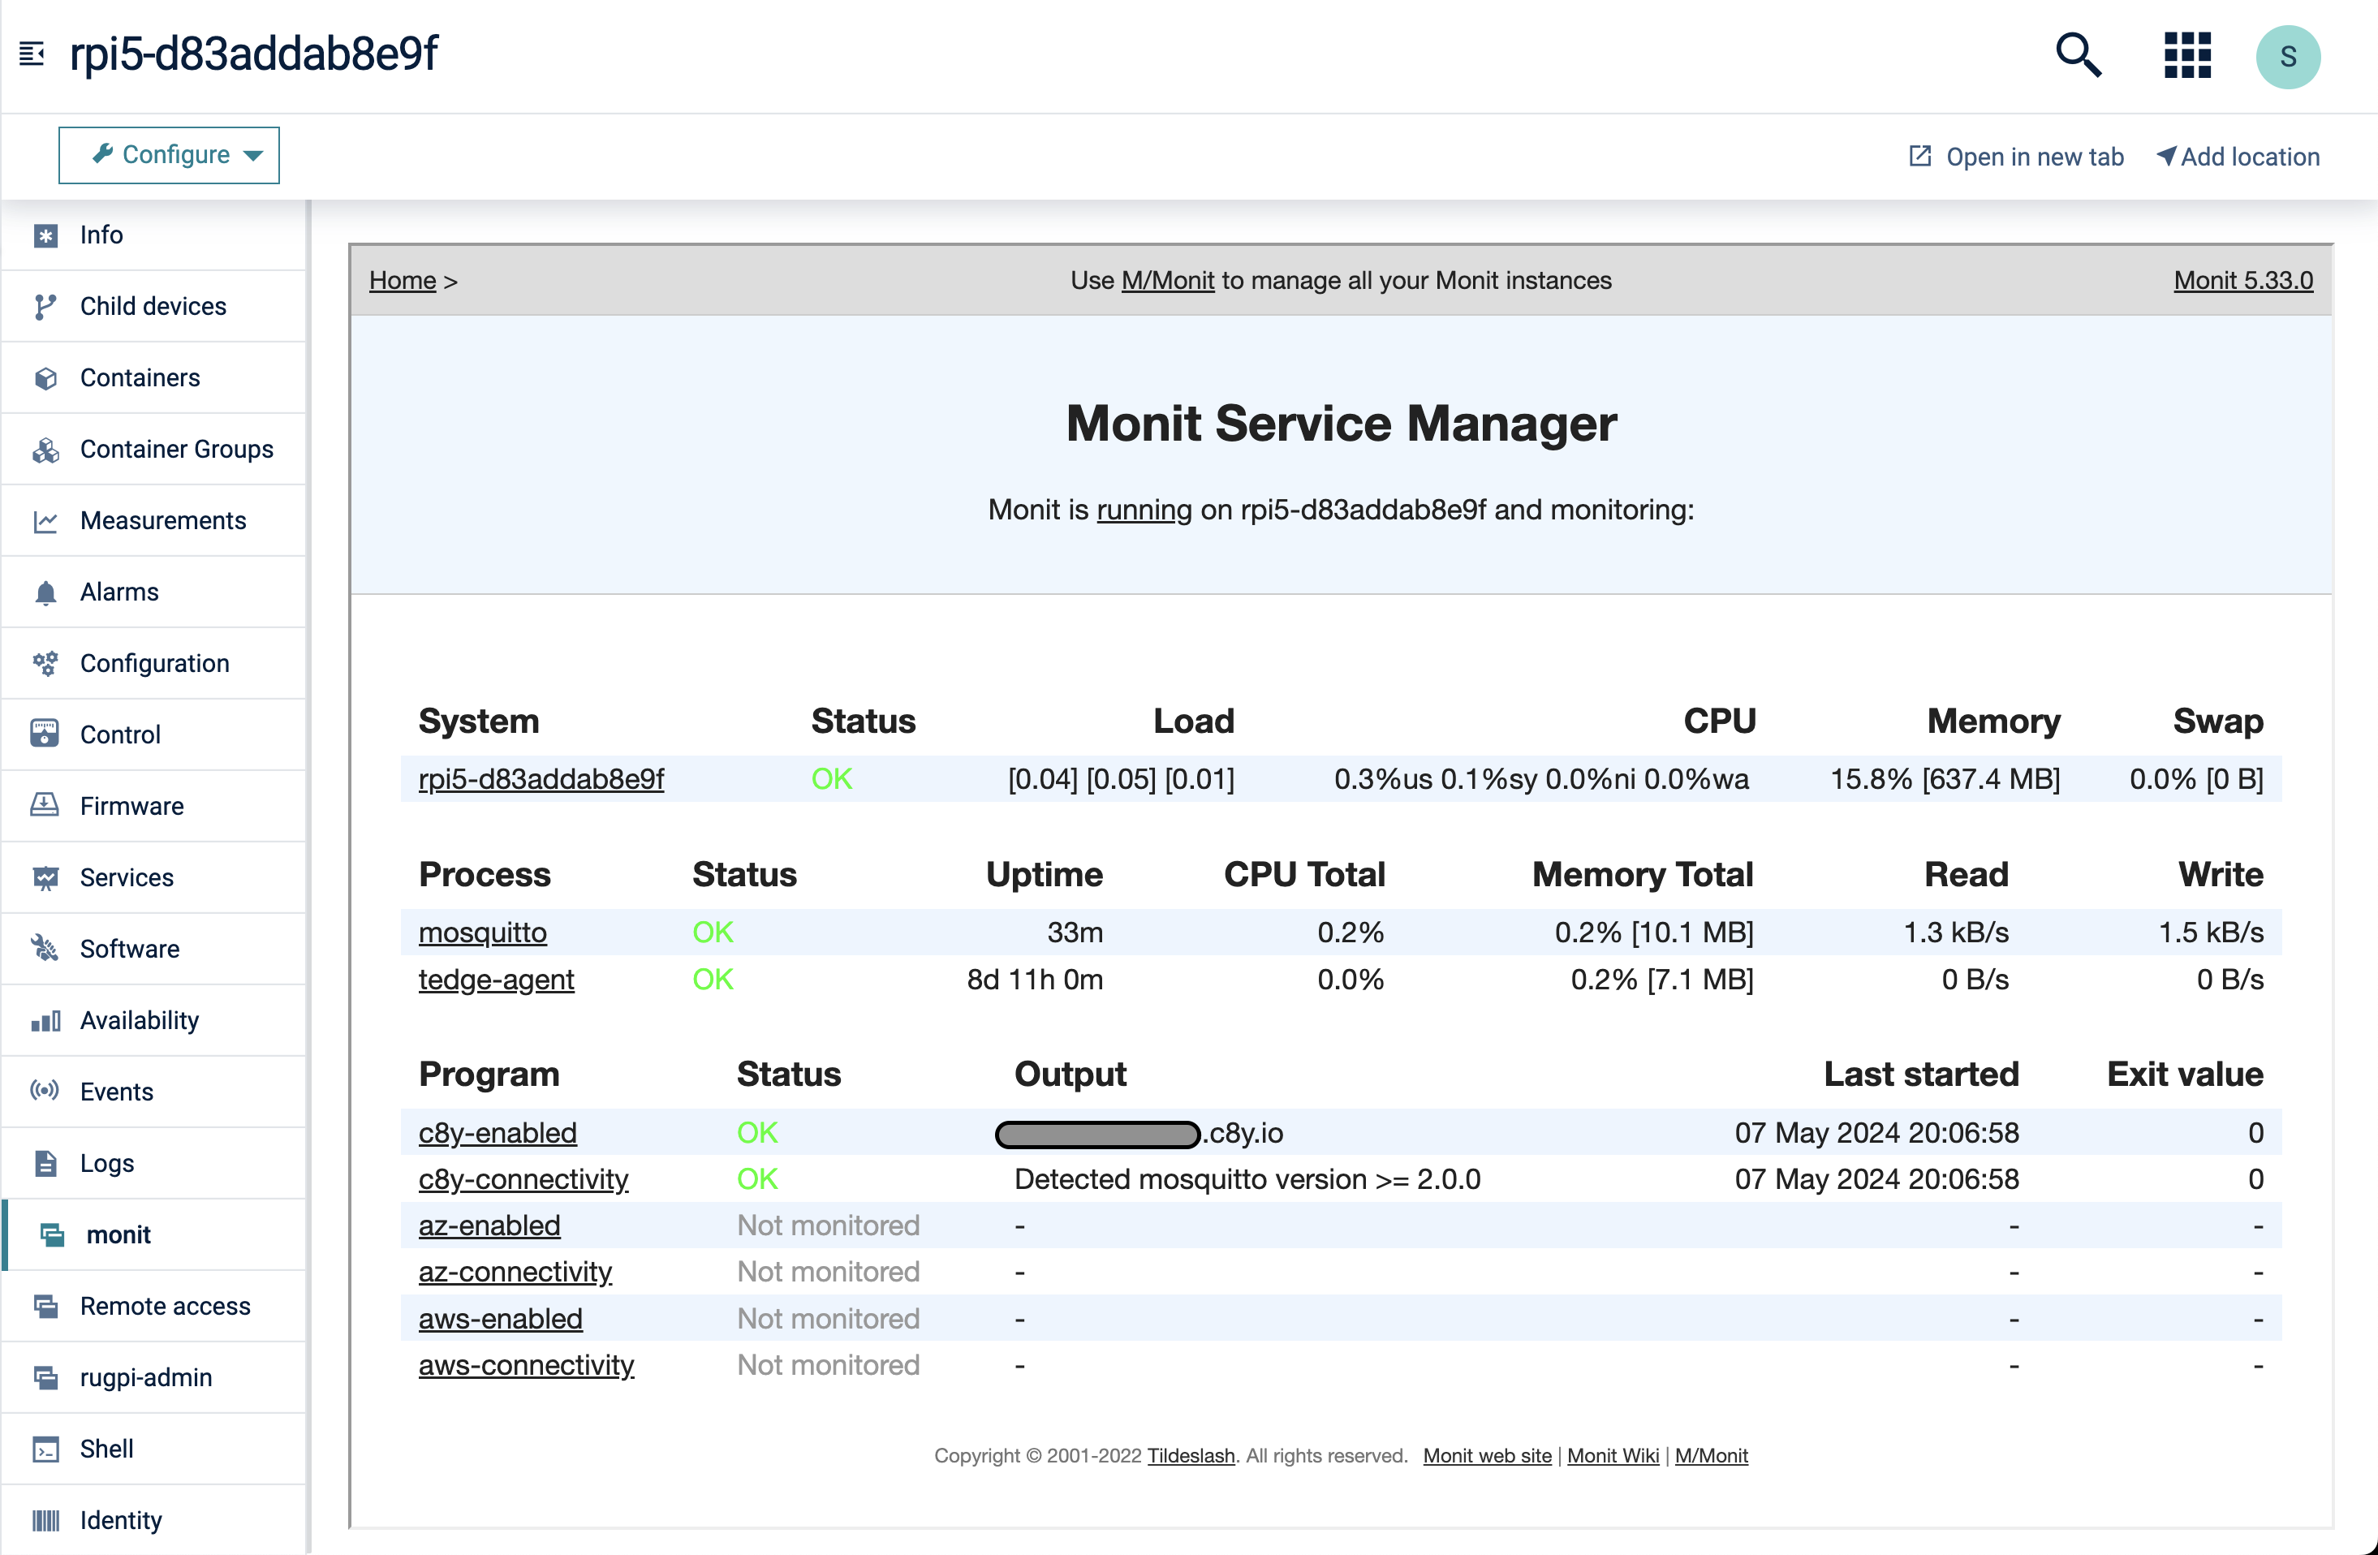
Task: Click the Alarms bell icon
Action: [45, 592]
